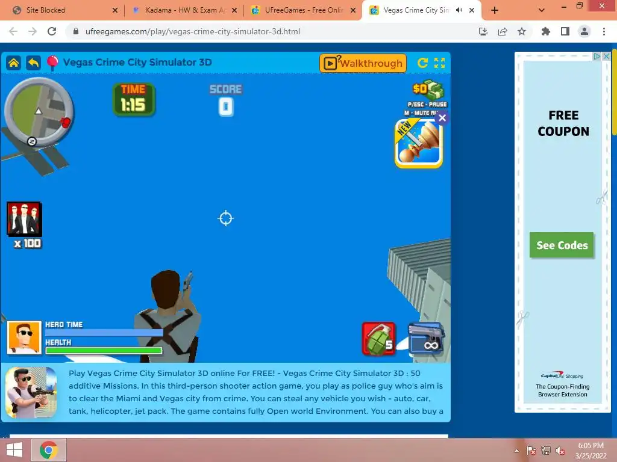This screenshot has width=617, height=462.
Task: Click the AdChoices triangle icon
Action: click(x=597, y=56)
